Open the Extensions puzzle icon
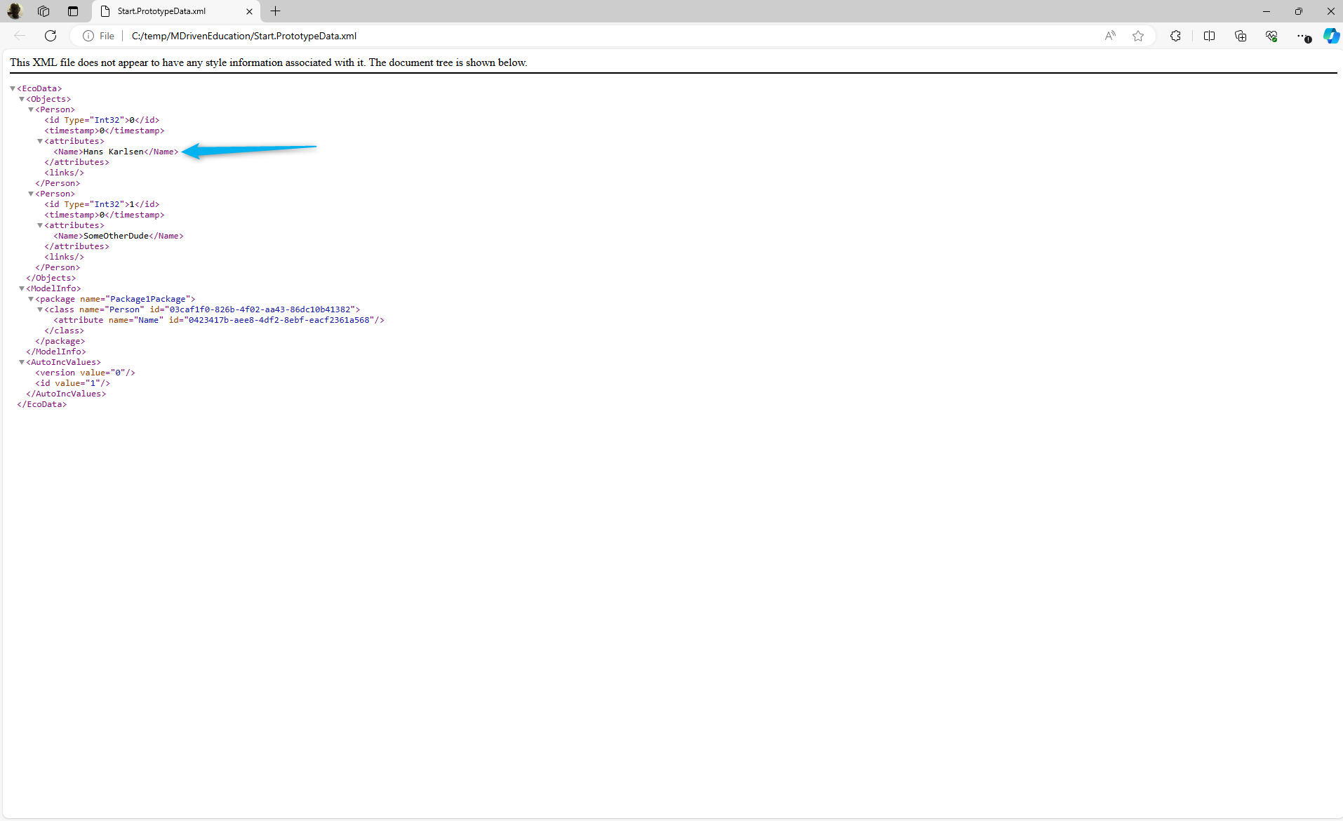 point(1175,36)
